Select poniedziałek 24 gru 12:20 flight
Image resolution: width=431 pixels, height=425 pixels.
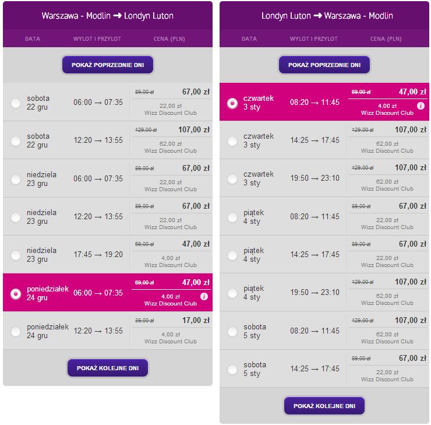tap(16, 332)
